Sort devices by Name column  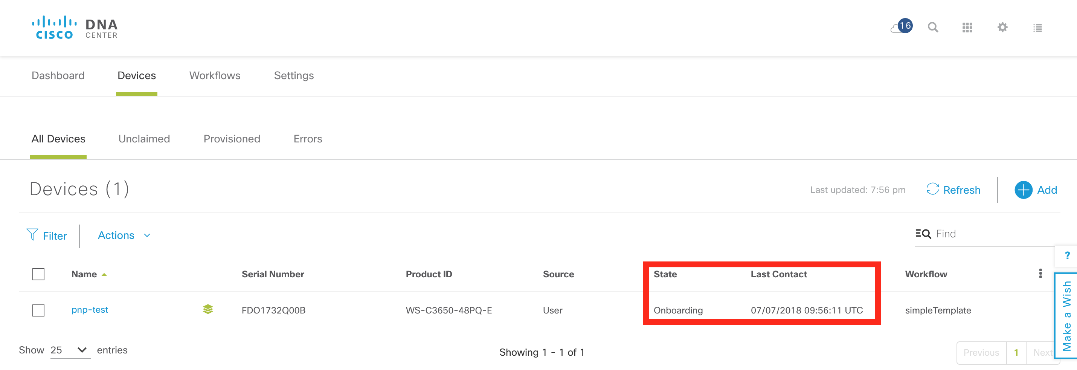[x=84, y=274]
